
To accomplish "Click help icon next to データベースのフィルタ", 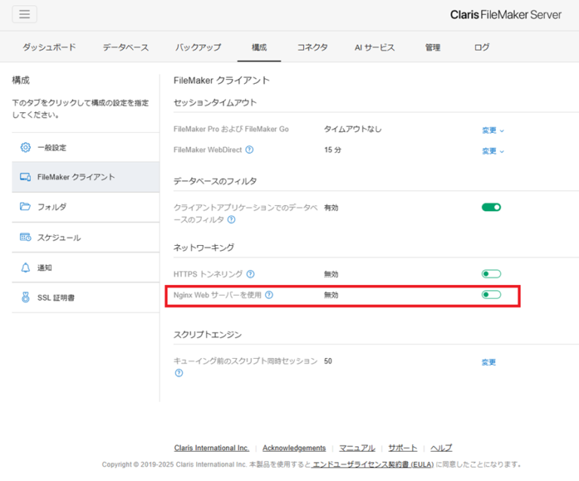I will point(231,220).
